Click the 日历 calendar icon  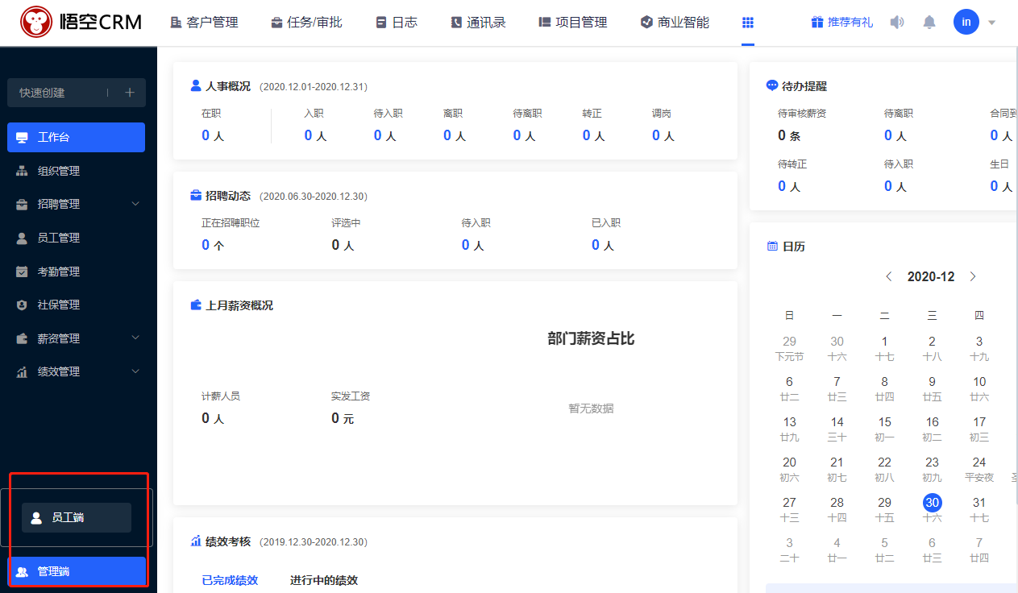[772, 246]
